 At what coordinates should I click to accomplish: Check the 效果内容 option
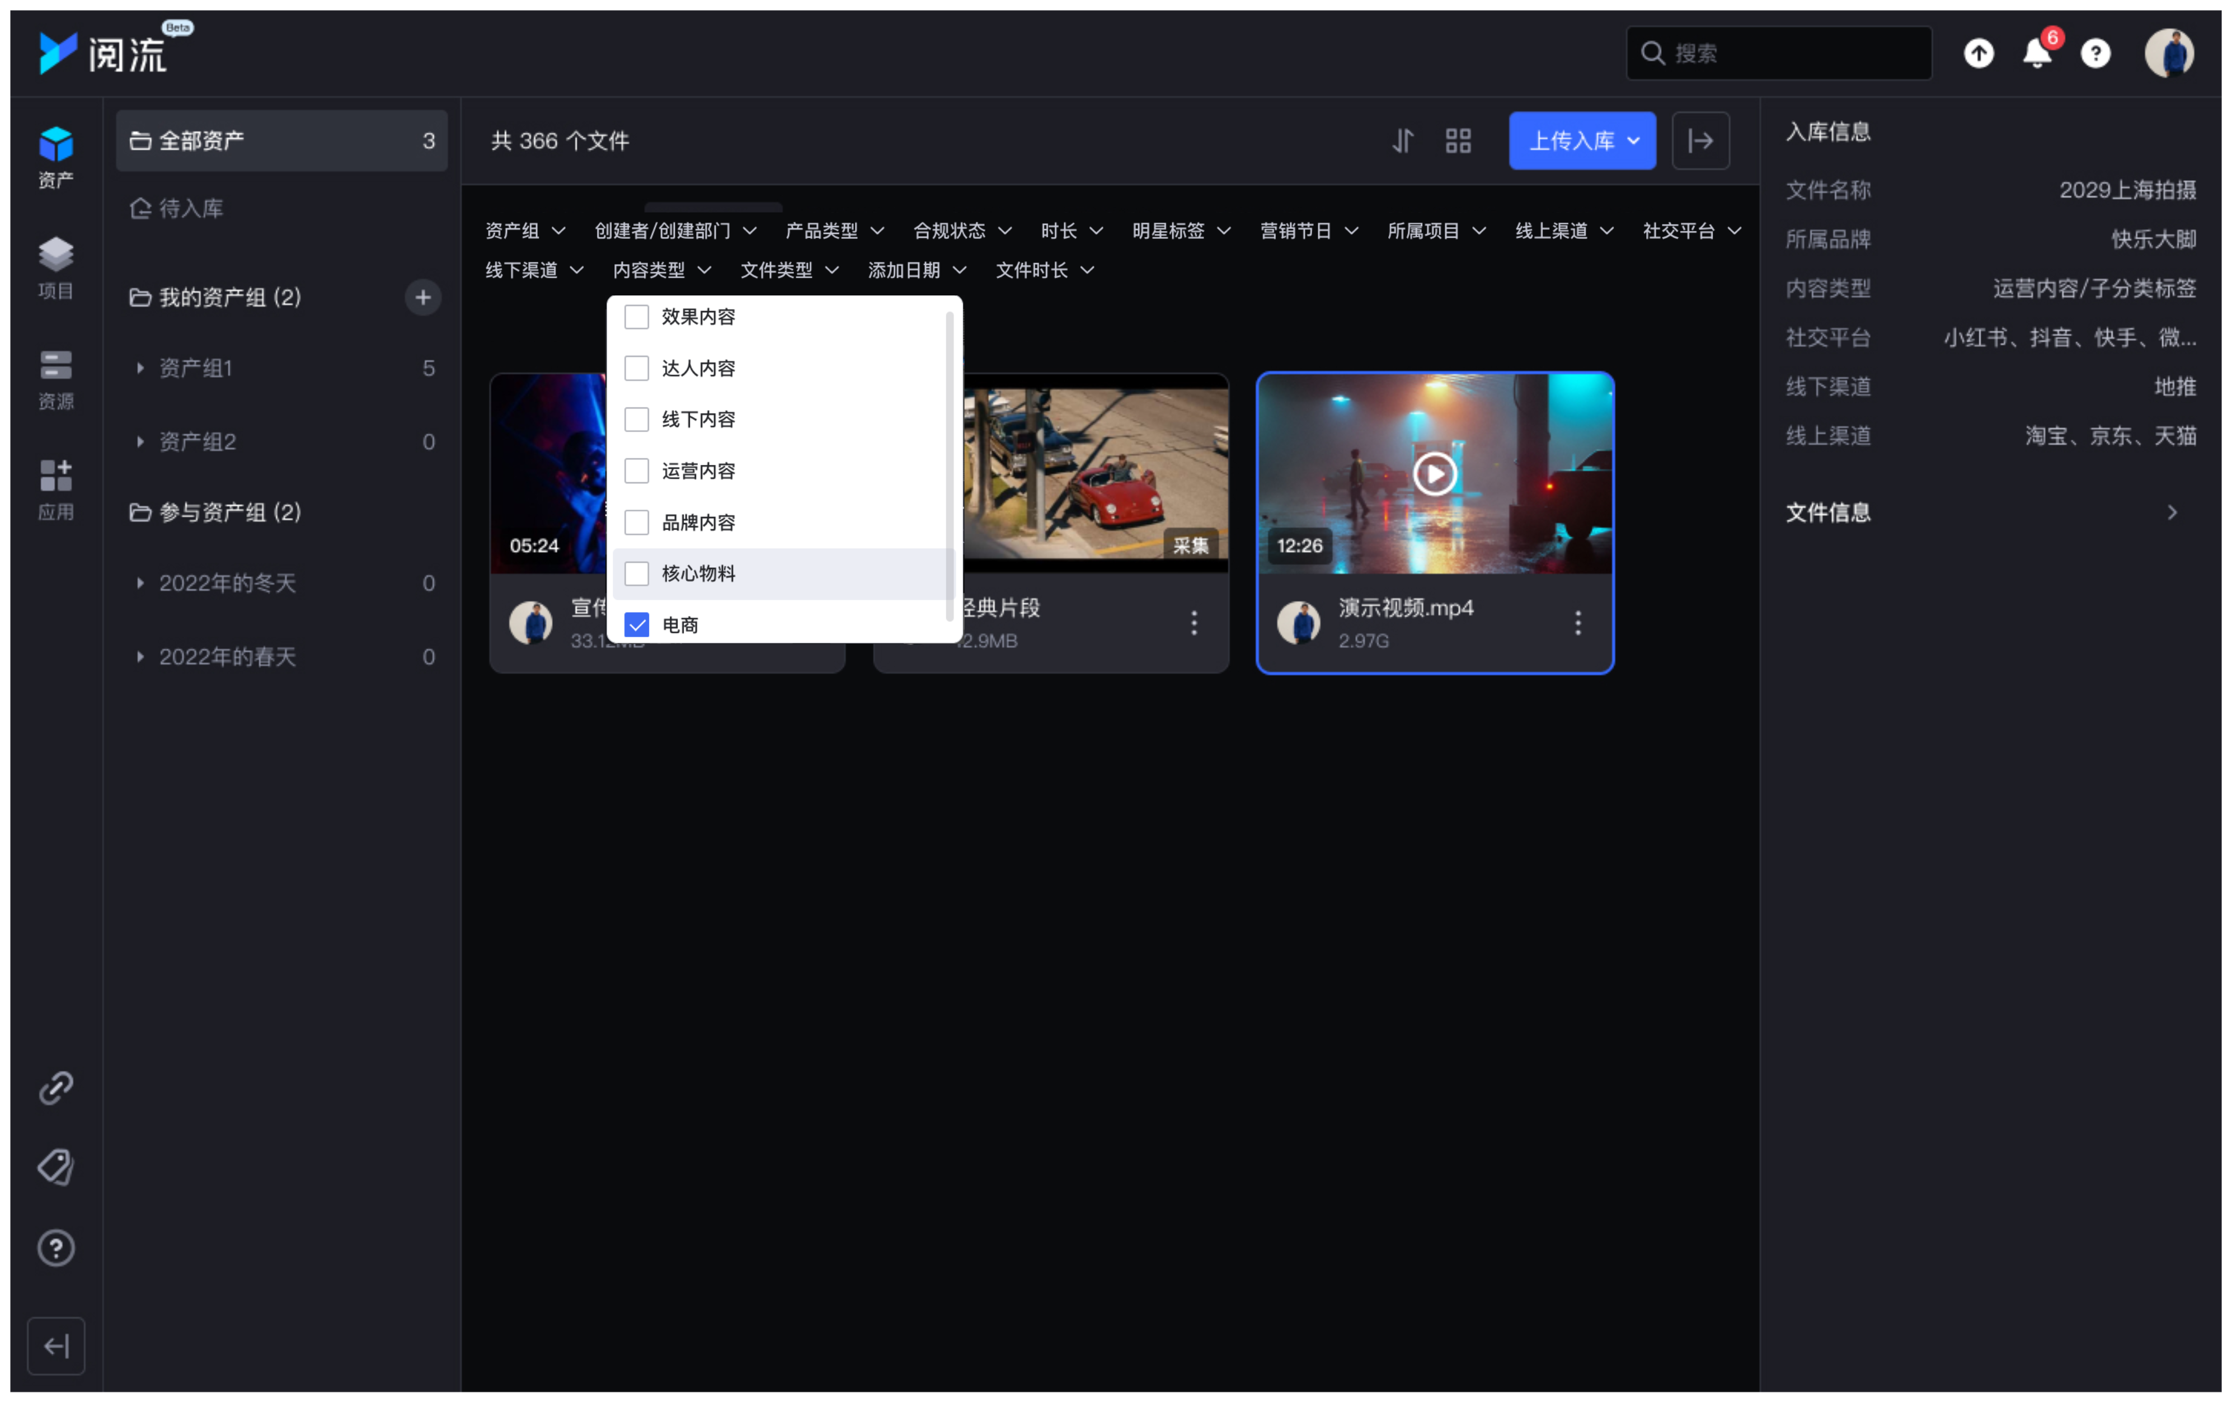tap(637, 317)
